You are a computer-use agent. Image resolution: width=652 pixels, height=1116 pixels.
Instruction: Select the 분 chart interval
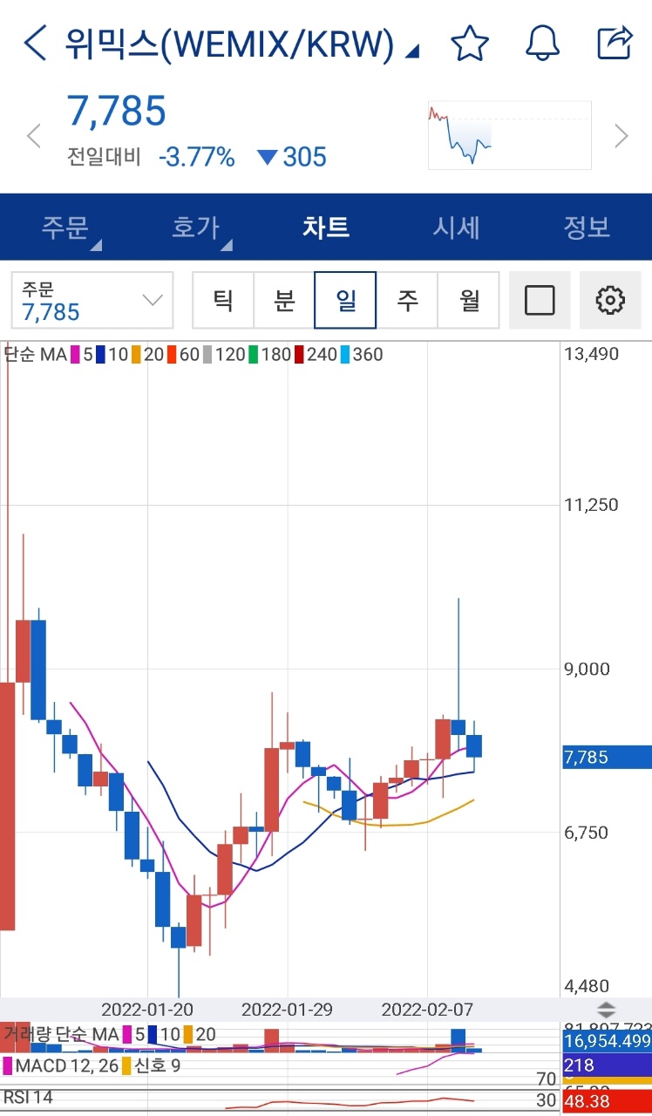coord(284,300)
